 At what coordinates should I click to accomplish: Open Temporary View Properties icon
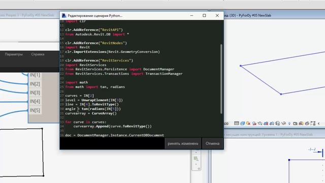(x=295, y=124)
